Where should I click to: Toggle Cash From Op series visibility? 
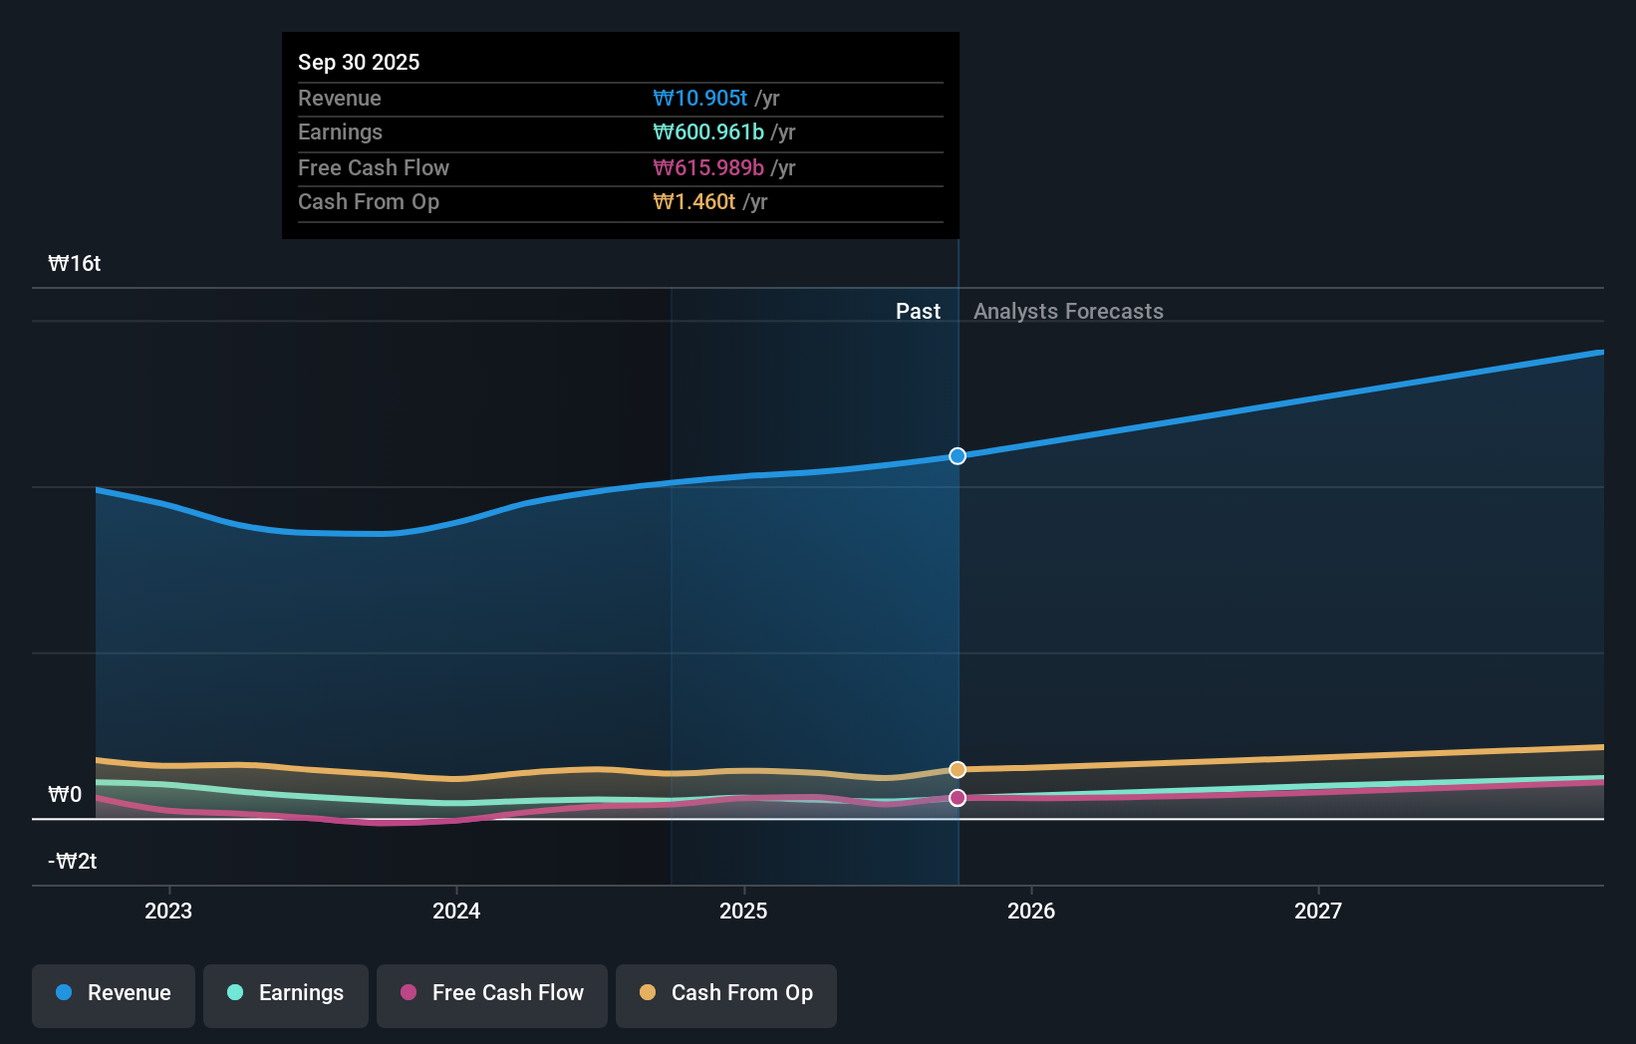pyautogui.click(x=726, y=995)
